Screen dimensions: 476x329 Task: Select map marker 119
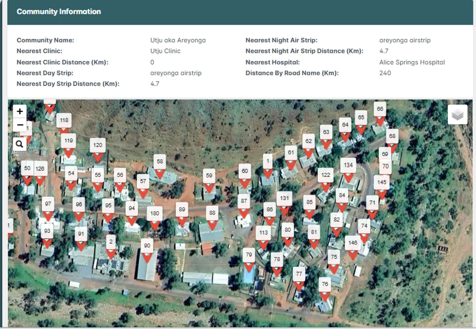coord(69,145)
